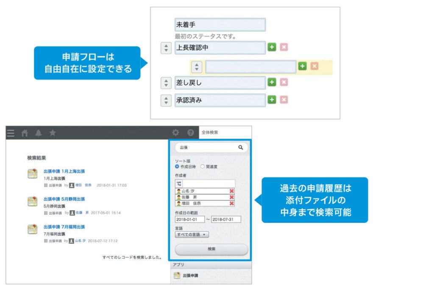Image resolution: width=434 pixels, height=302 pixels.
Task: Open the settings gear icon
Action: [x=175, y=132]
